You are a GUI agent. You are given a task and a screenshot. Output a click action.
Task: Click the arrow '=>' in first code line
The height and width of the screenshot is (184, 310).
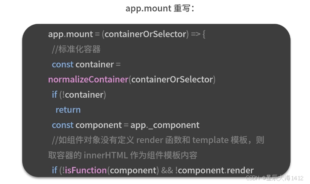click(x=196, y=34)
